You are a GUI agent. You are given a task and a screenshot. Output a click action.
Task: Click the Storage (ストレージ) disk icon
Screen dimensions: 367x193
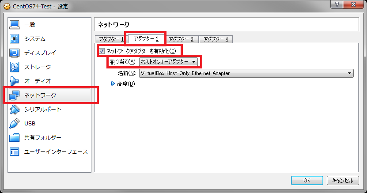point(14,67)
